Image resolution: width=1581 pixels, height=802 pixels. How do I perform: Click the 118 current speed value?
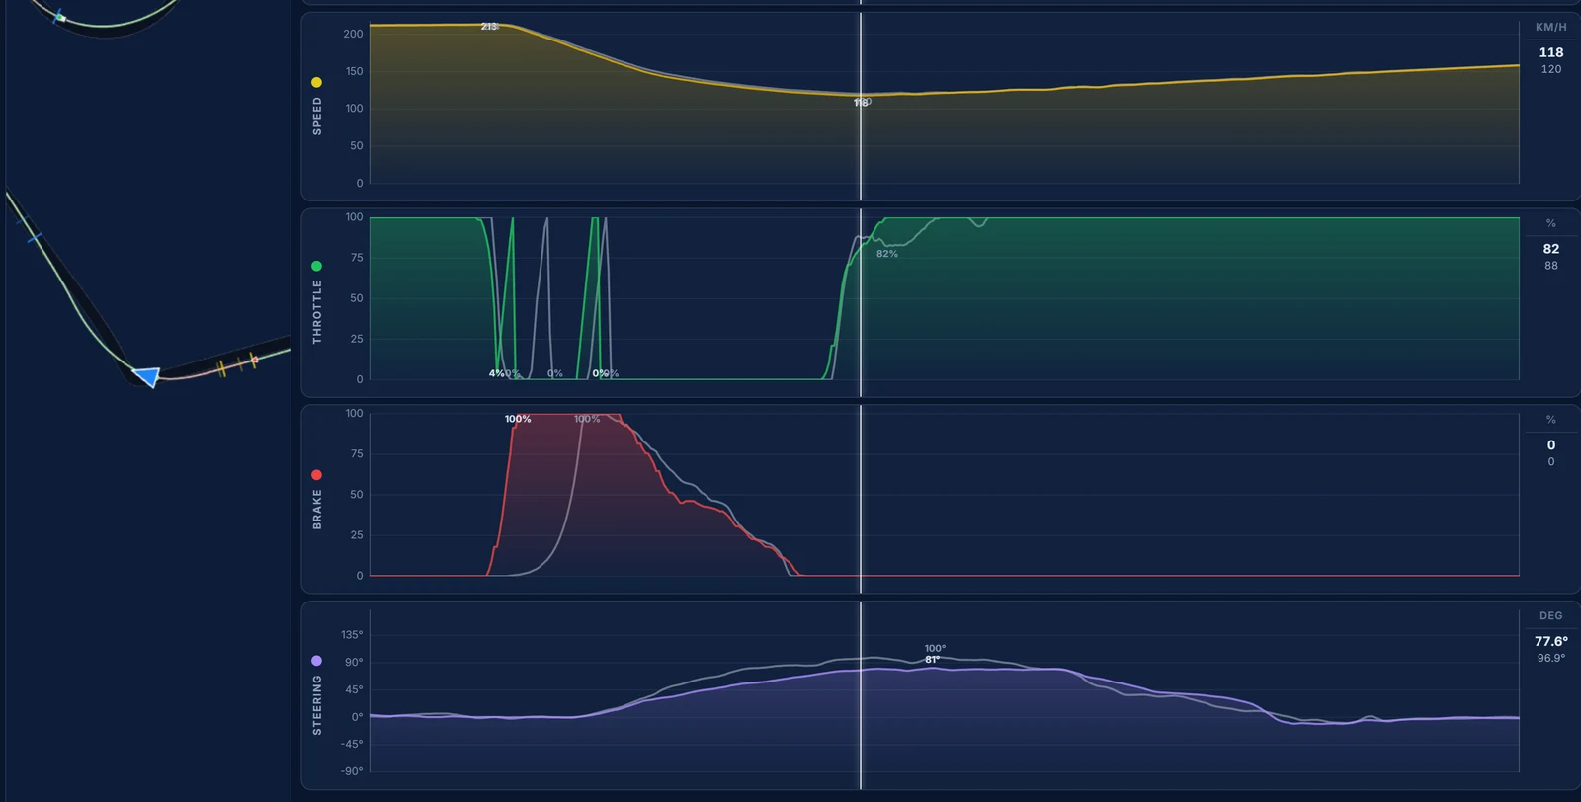1550,52
